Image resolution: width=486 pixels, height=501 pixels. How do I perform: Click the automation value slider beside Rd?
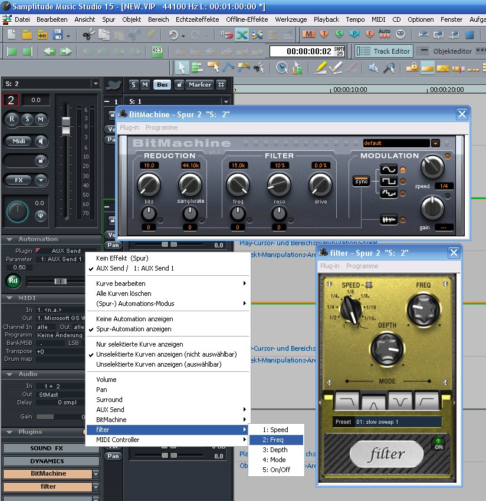click(x=61, y=281)
